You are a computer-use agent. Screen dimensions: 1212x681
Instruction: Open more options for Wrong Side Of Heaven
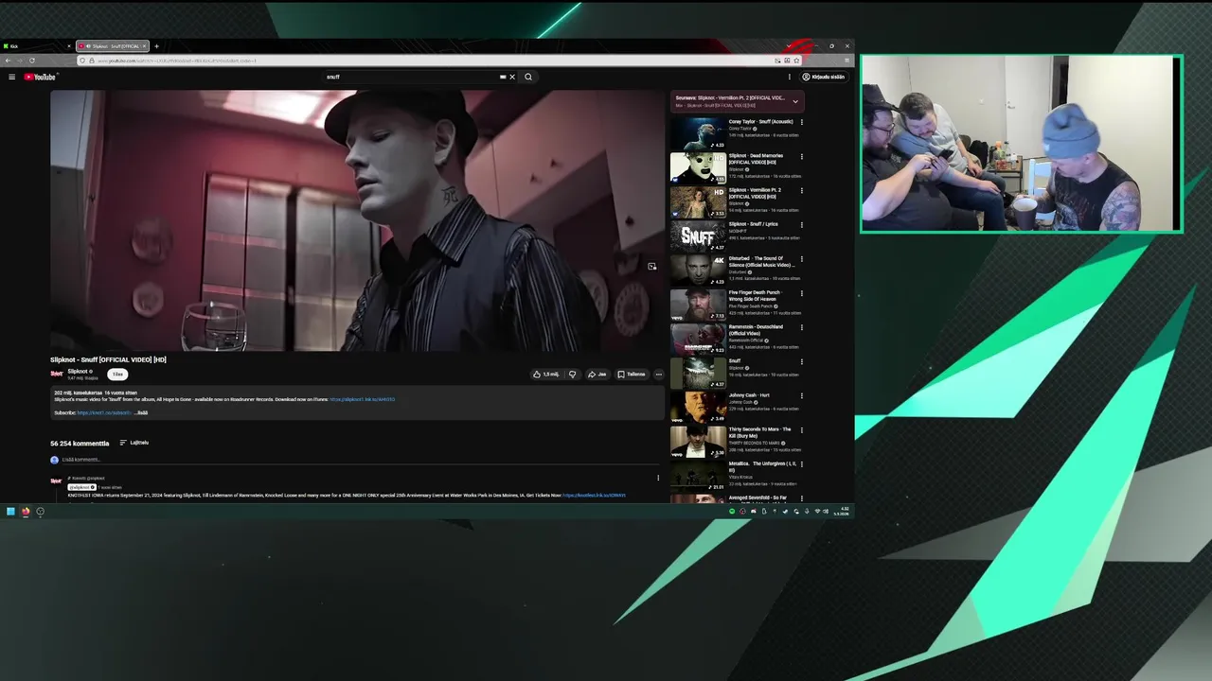[802, 292]
